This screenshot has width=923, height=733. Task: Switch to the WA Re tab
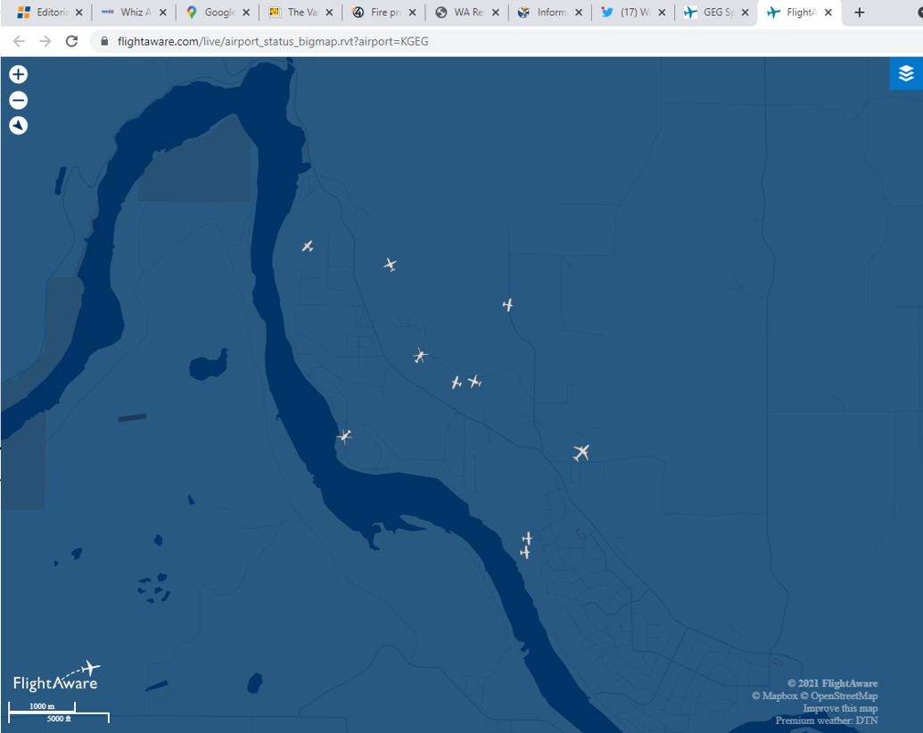463,12
